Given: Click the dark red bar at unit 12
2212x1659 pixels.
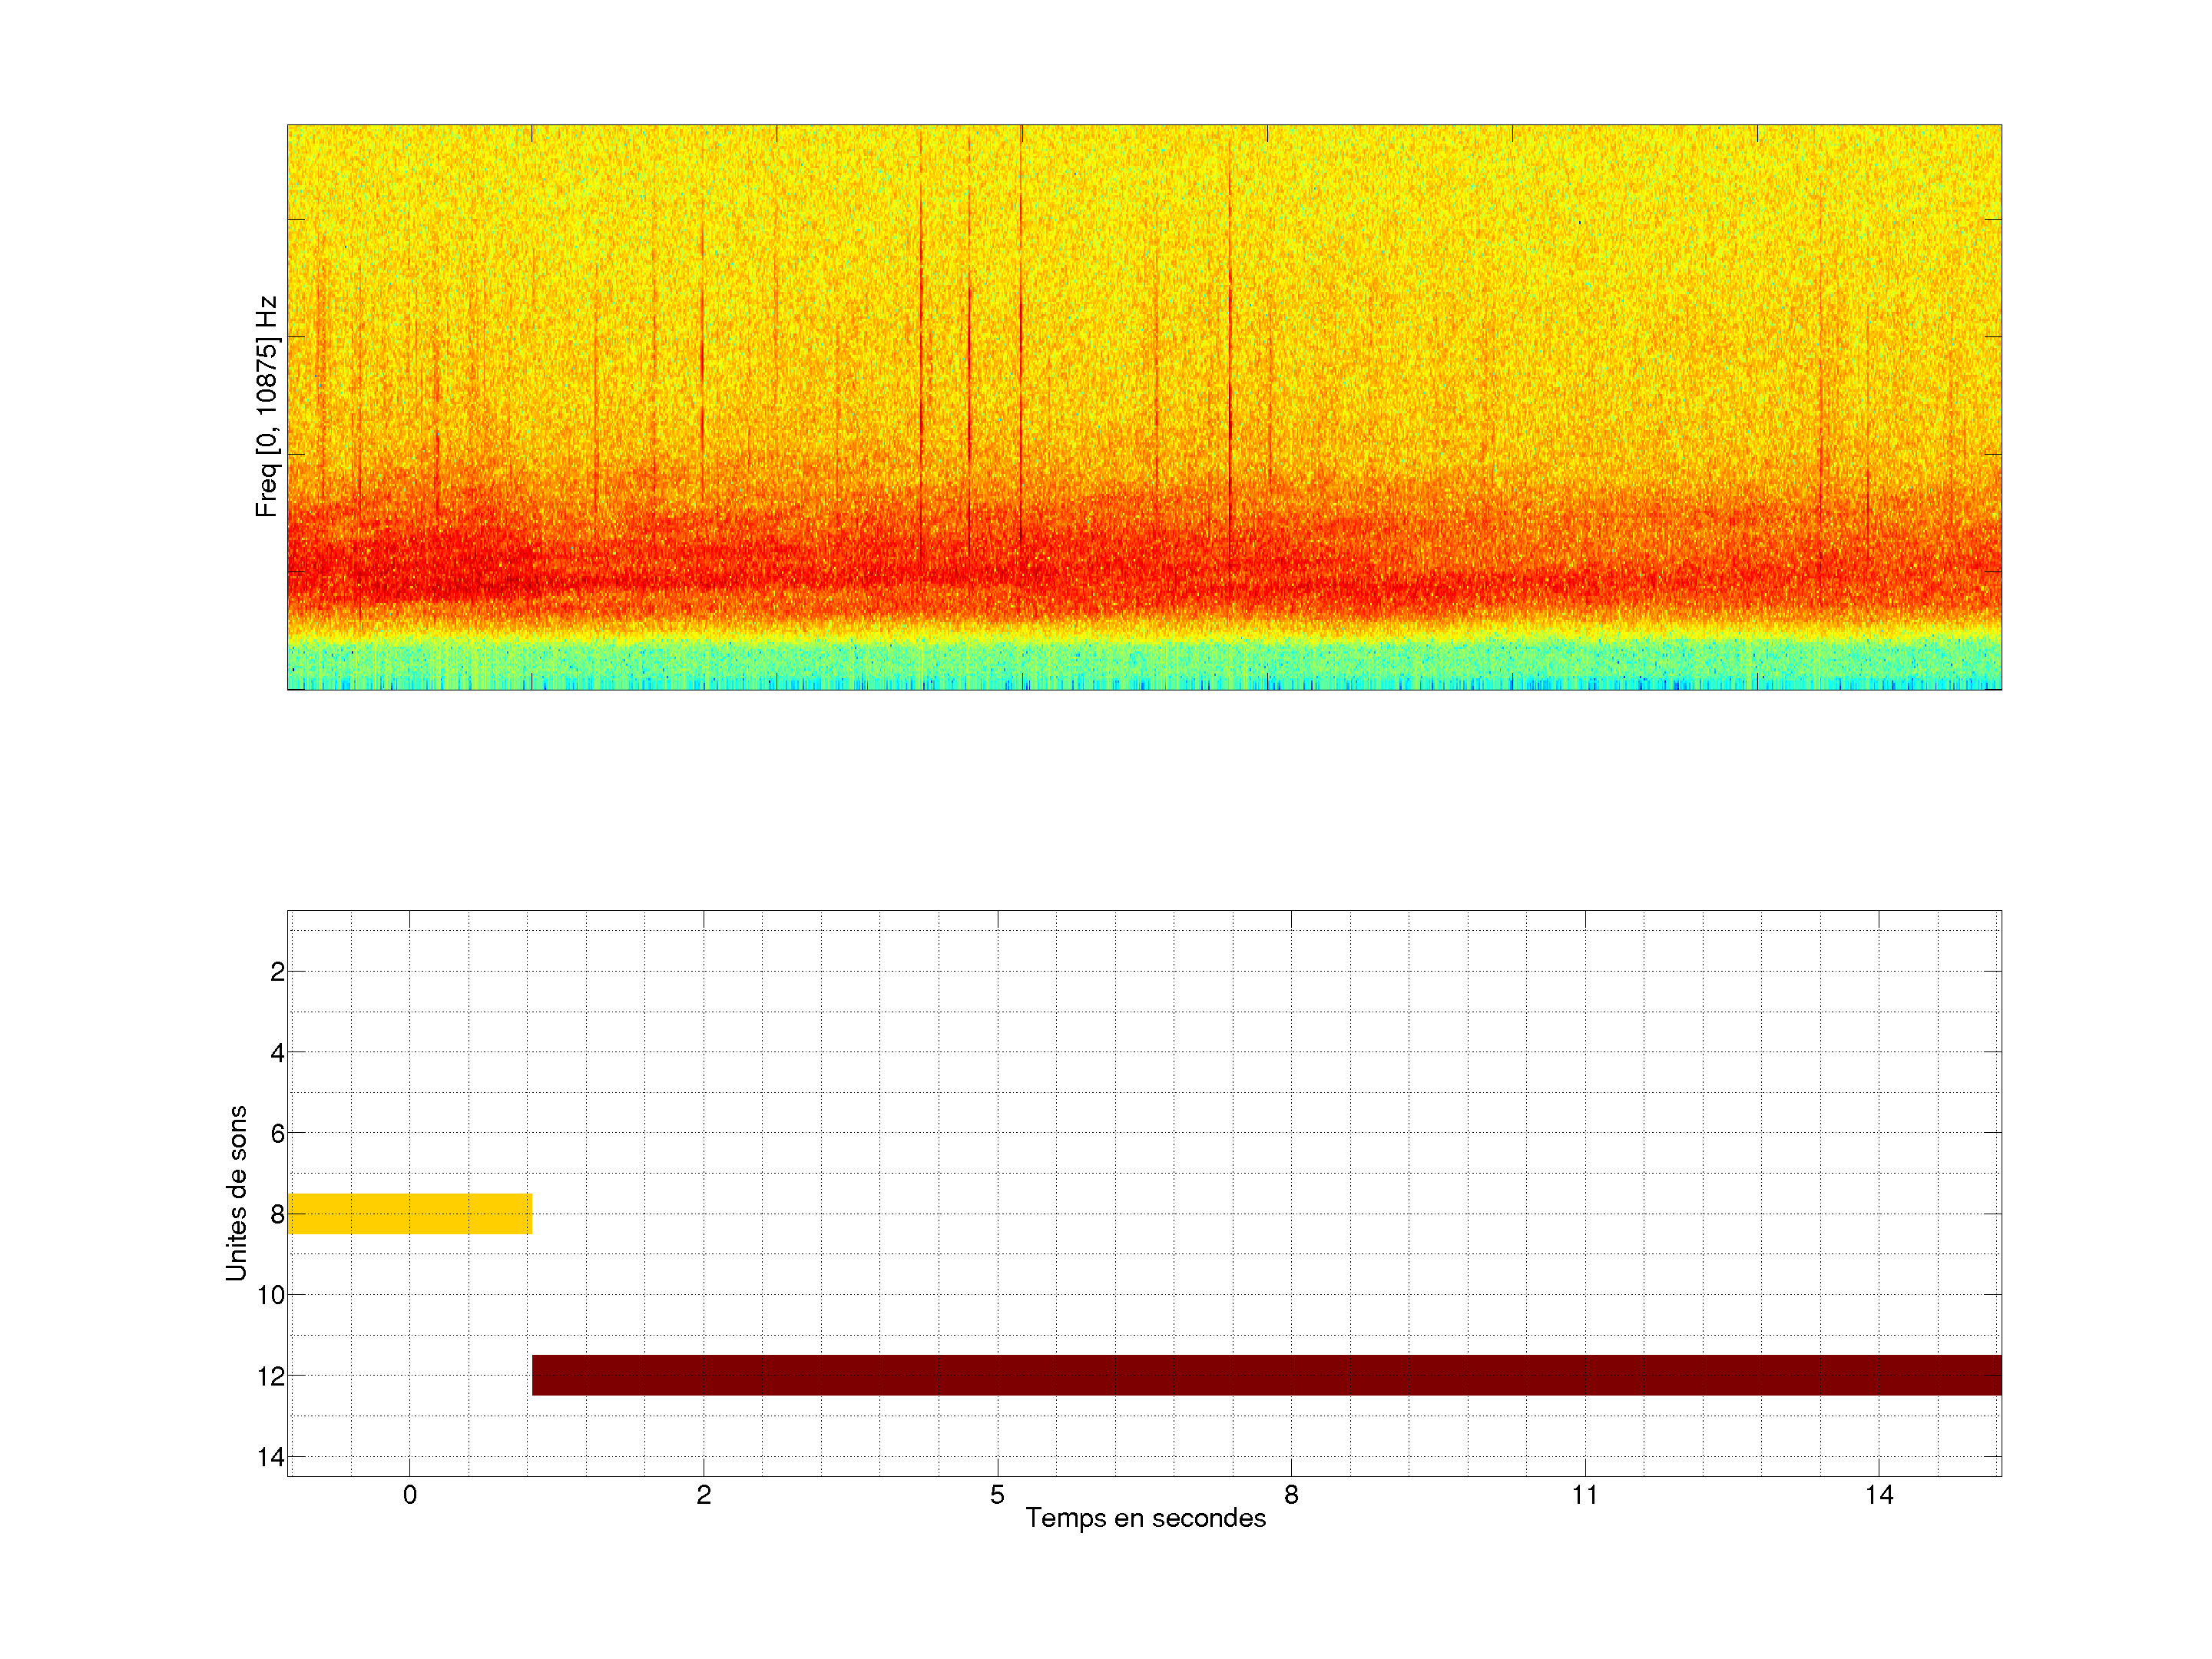Looking at the screenshot, I should click(x=1266, y=1375).
